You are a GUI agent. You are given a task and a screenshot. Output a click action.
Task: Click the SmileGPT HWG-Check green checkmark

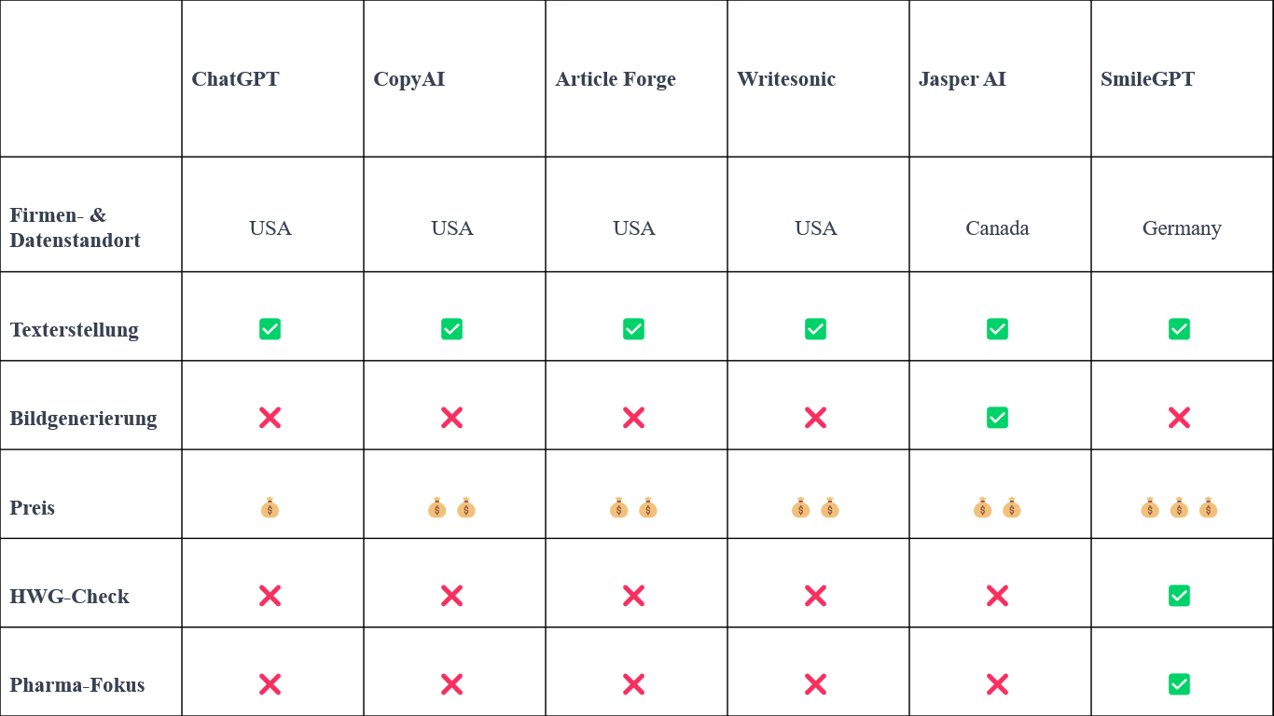(1179, 596)
